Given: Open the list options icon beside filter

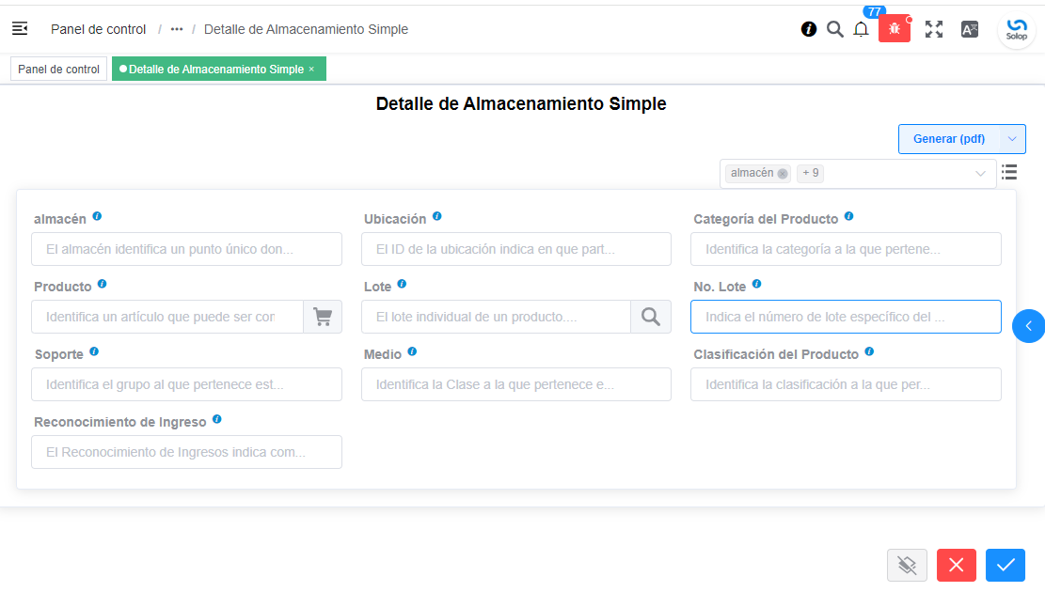Looking at the screenshot, I should (1009, 173).
